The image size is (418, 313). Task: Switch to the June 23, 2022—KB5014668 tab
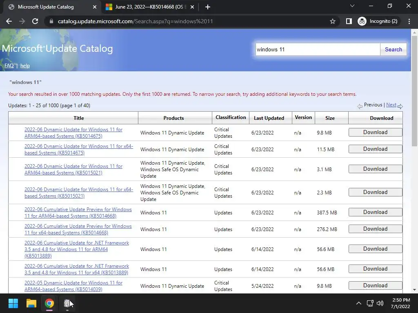(151, 7)
